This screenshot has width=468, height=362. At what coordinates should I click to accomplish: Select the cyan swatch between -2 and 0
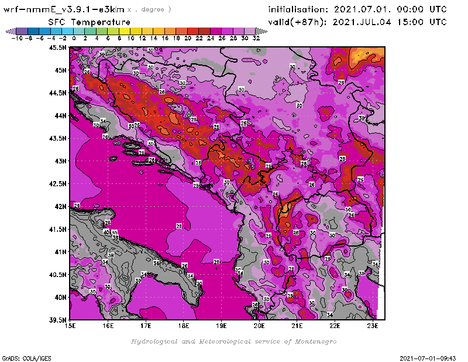click(x=67, y=31)
